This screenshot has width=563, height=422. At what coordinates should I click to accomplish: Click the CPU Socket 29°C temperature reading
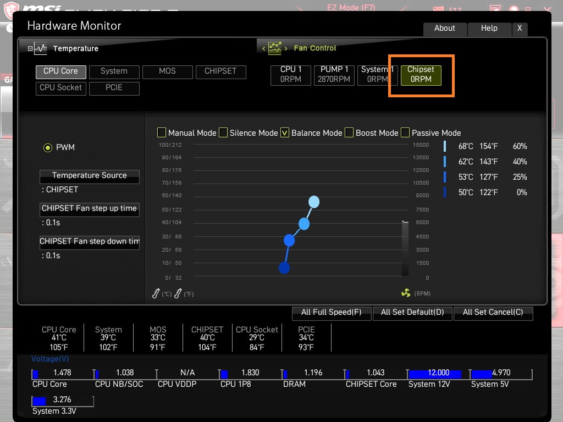pos(257,338)
